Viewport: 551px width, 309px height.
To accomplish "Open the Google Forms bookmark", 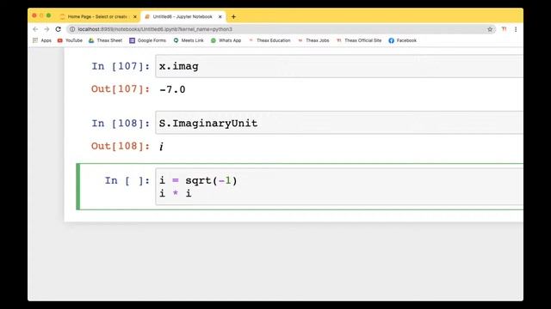I will (147, 40).
